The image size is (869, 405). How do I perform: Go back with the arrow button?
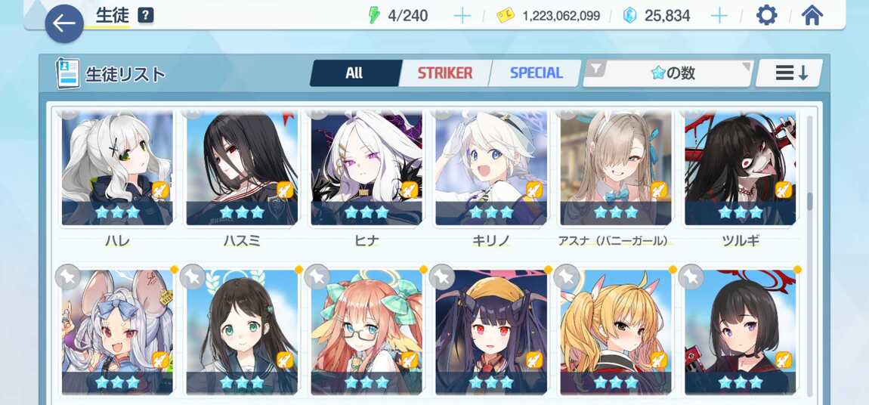coord(64,24)
